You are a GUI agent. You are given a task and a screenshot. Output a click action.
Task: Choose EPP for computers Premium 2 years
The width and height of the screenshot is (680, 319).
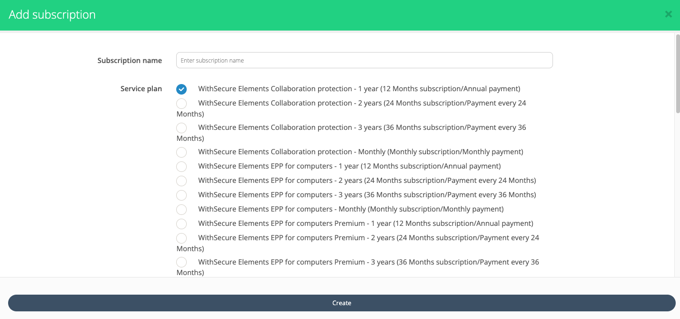181,238
